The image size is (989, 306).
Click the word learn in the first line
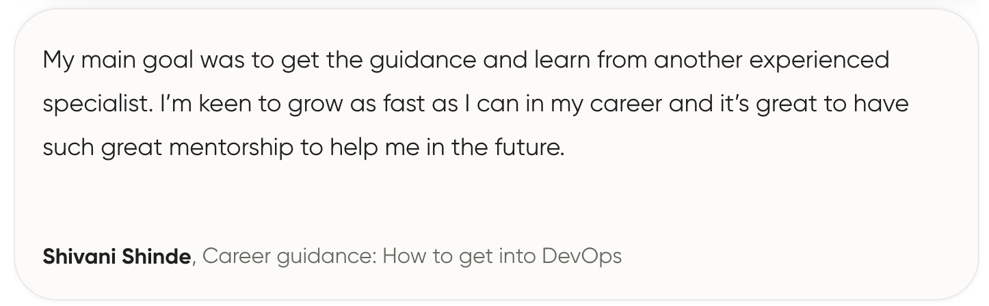pos(559,61)
